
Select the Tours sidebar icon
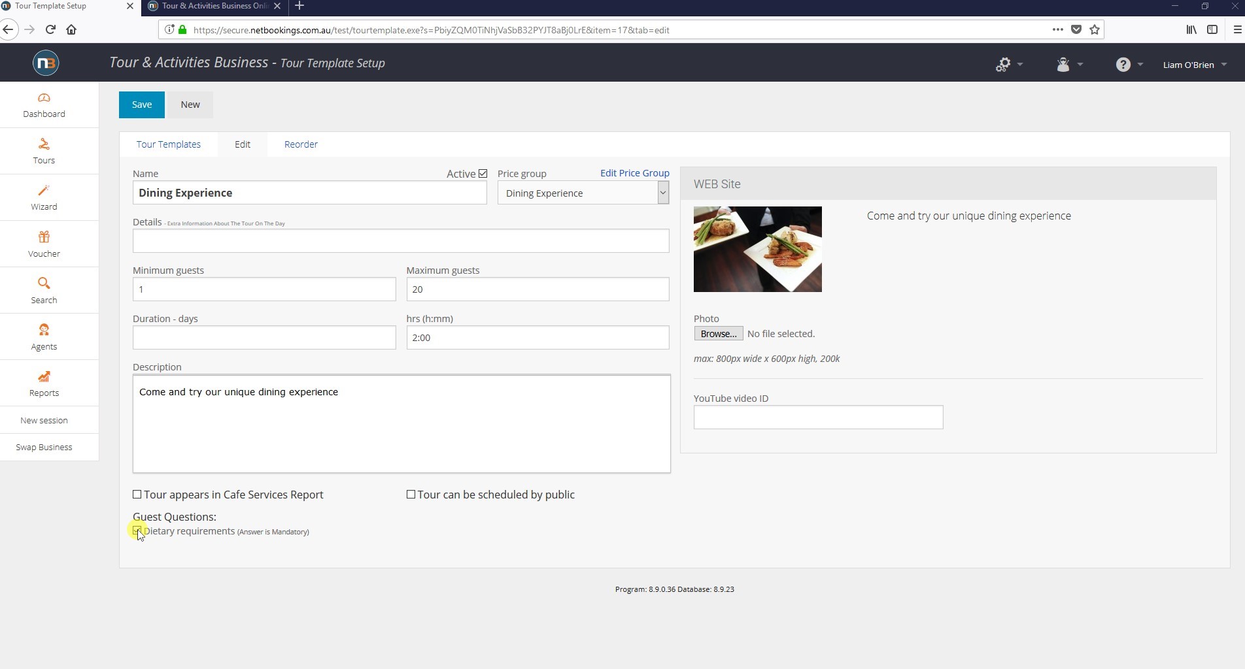43,150
